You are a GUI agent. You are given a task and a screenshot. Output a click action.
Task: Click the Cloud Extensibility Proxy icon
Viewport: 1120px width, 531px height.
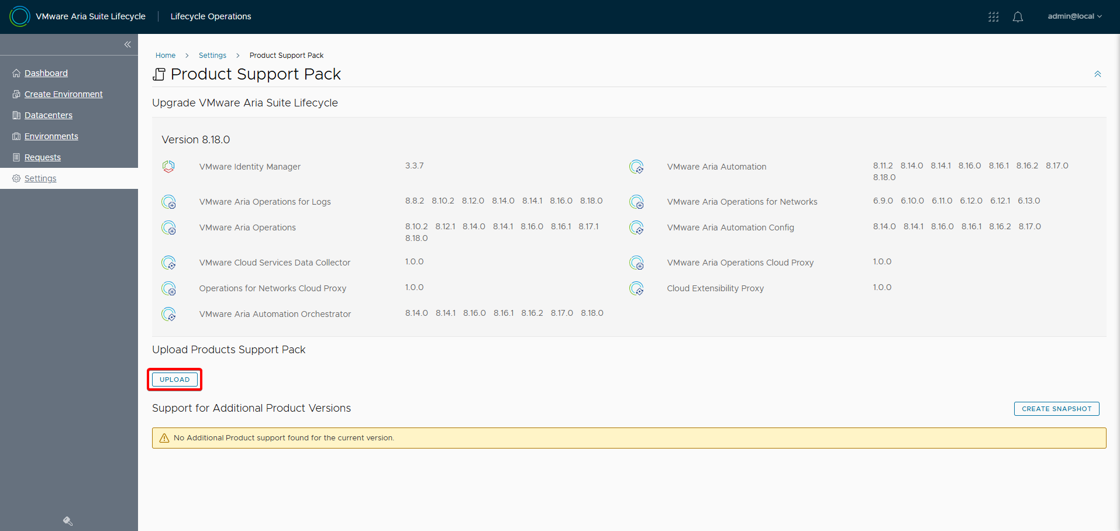(636, 289)
